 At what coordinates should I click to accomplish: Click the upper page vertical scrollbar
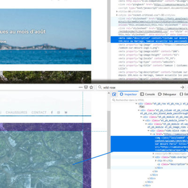tap(109, 21)
